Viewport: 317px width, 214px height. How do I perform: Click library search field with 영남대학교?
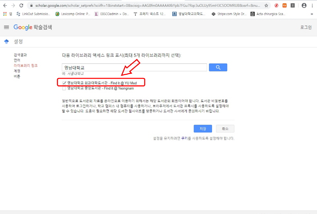tap(134, 67)
